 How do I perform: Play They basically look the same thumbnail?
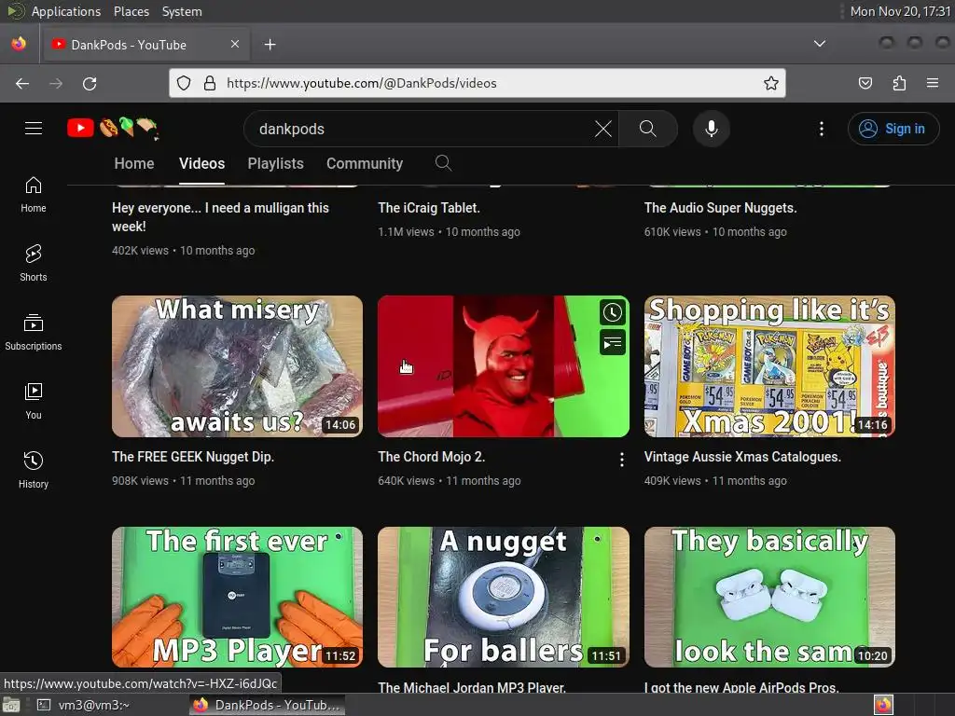click(x=769, y=598)
